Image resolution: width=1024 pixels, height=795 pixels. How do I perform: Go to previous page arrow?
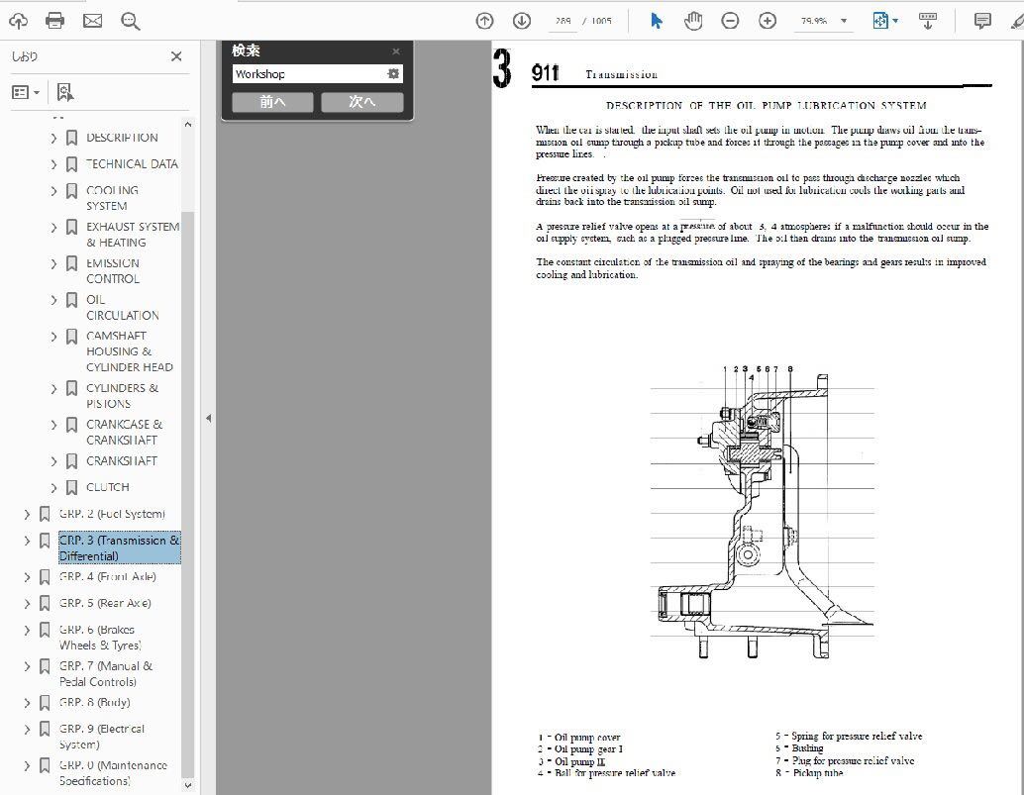tap(484, 22)
